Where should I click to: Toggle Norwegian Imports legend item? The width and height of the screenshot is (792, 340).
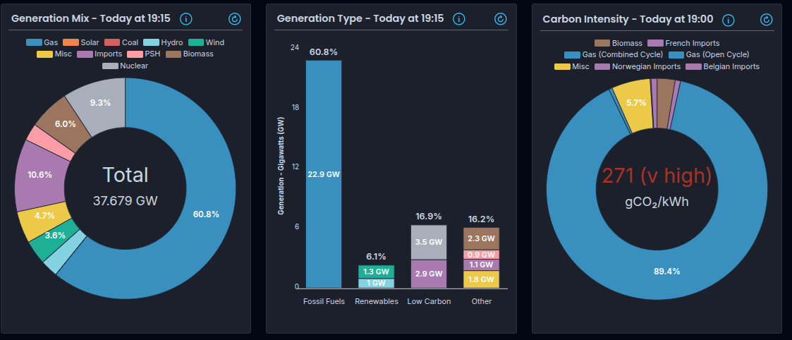pos(638,66)
